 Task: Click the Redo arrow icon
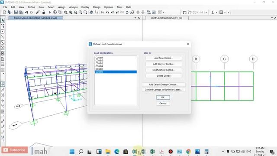tap(32, 12)
